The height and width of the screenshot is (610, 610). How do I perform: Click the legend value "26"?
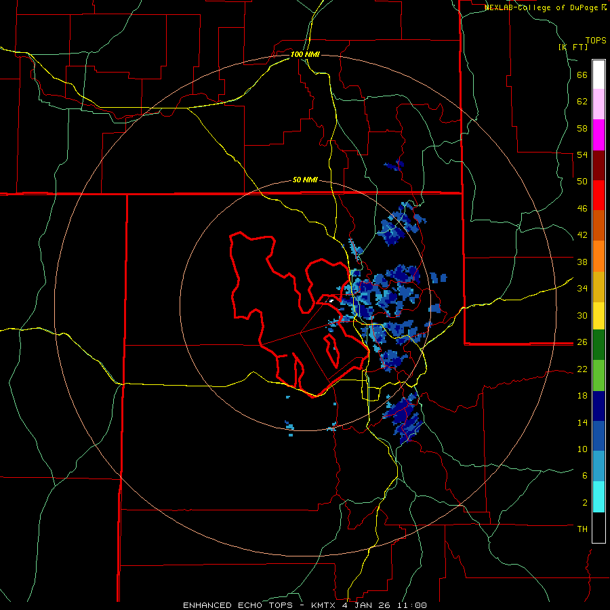click(x=582, y=342)
